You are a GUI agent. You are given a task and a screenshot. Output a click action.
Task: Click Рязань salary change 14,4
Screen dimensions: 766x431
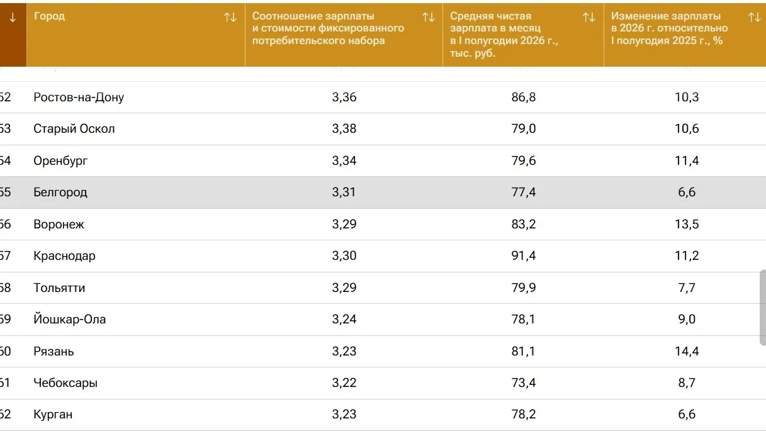pyautogui.click(x=687, y=351)
